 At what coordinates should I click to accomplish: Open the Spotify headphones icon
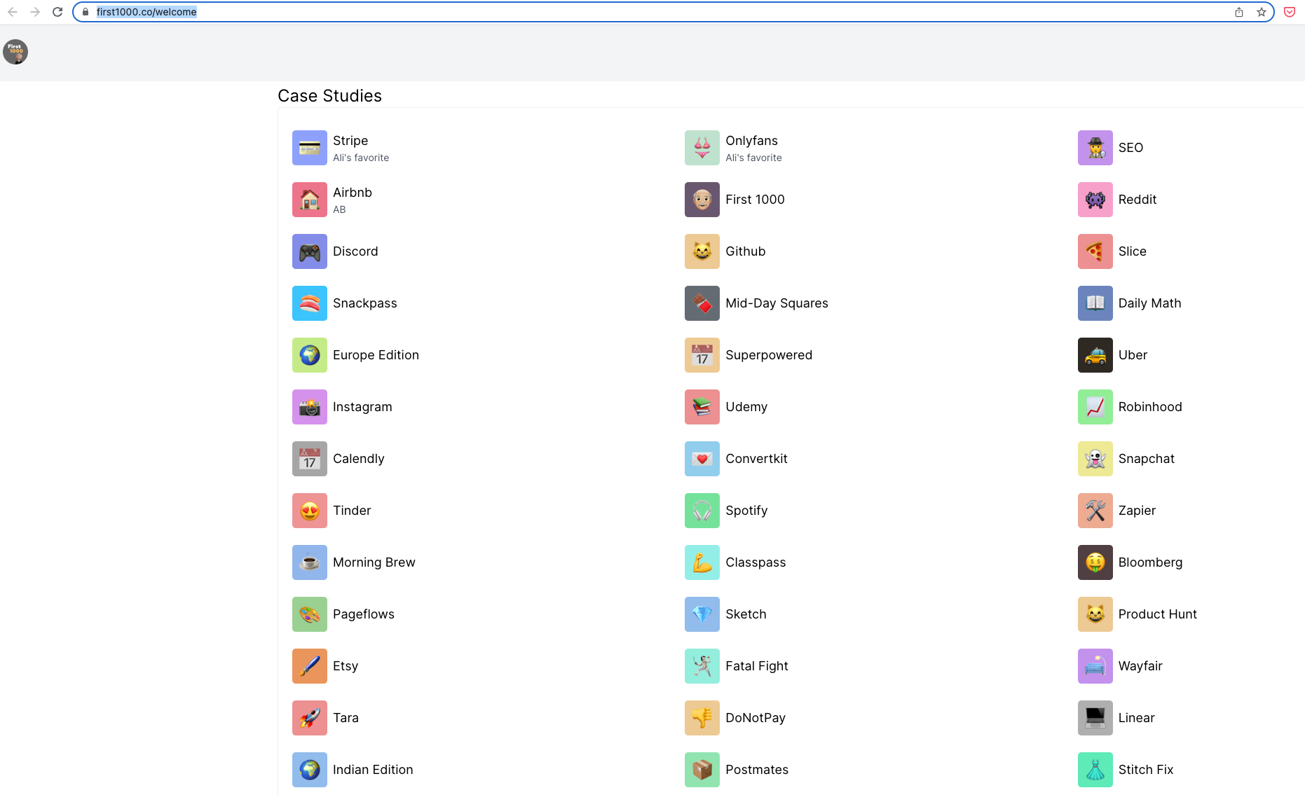702,511
